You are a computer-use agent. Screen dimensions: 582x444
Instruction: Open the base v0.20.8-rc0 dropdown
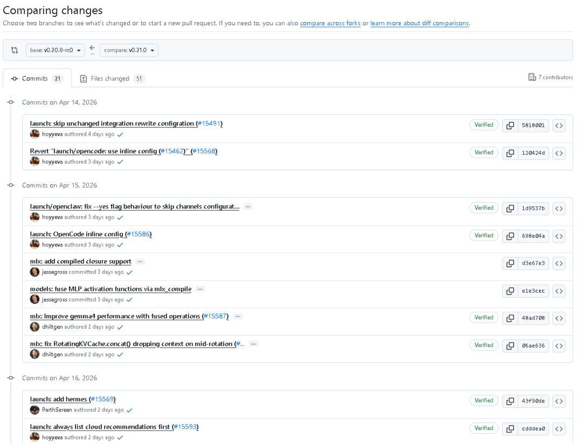click(x=56, y=50)
